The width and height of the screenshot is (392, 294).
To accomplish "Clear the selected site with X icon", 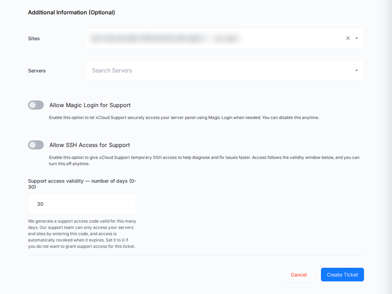I will pyautogui.click(x=348, y=38).
